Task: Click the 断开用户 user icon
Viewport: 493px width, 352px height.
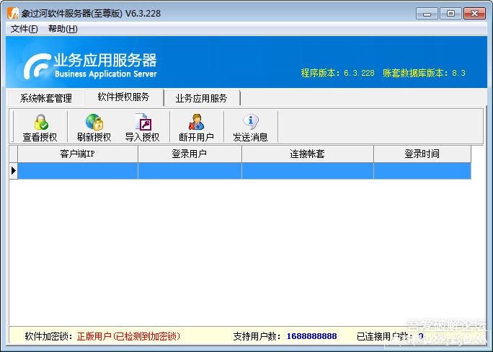Action: [196, 122]
